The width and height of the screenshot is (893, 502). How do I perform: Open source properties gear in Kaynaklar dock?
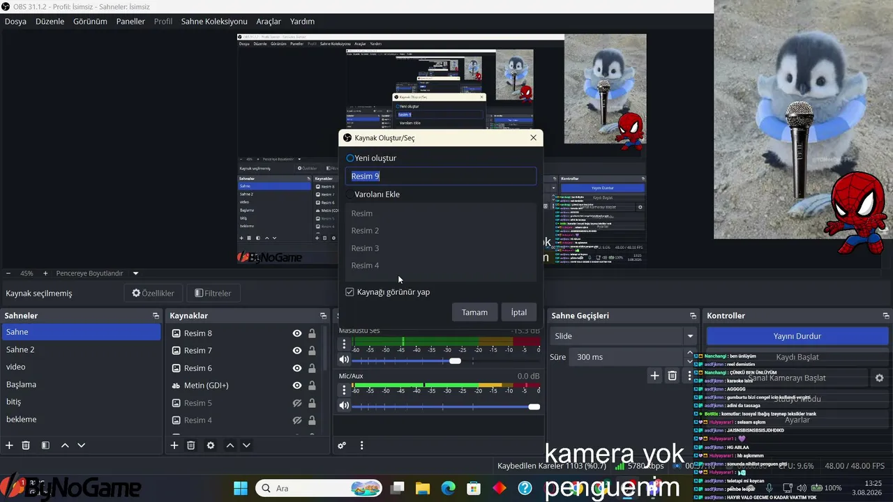click(211, 446)
